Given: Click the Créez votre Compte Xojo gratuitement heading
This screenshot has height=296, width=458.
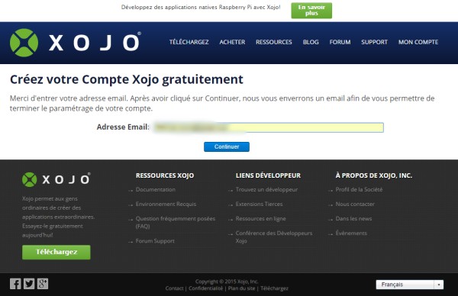Looking at the screenshot, I should [127, 79].
